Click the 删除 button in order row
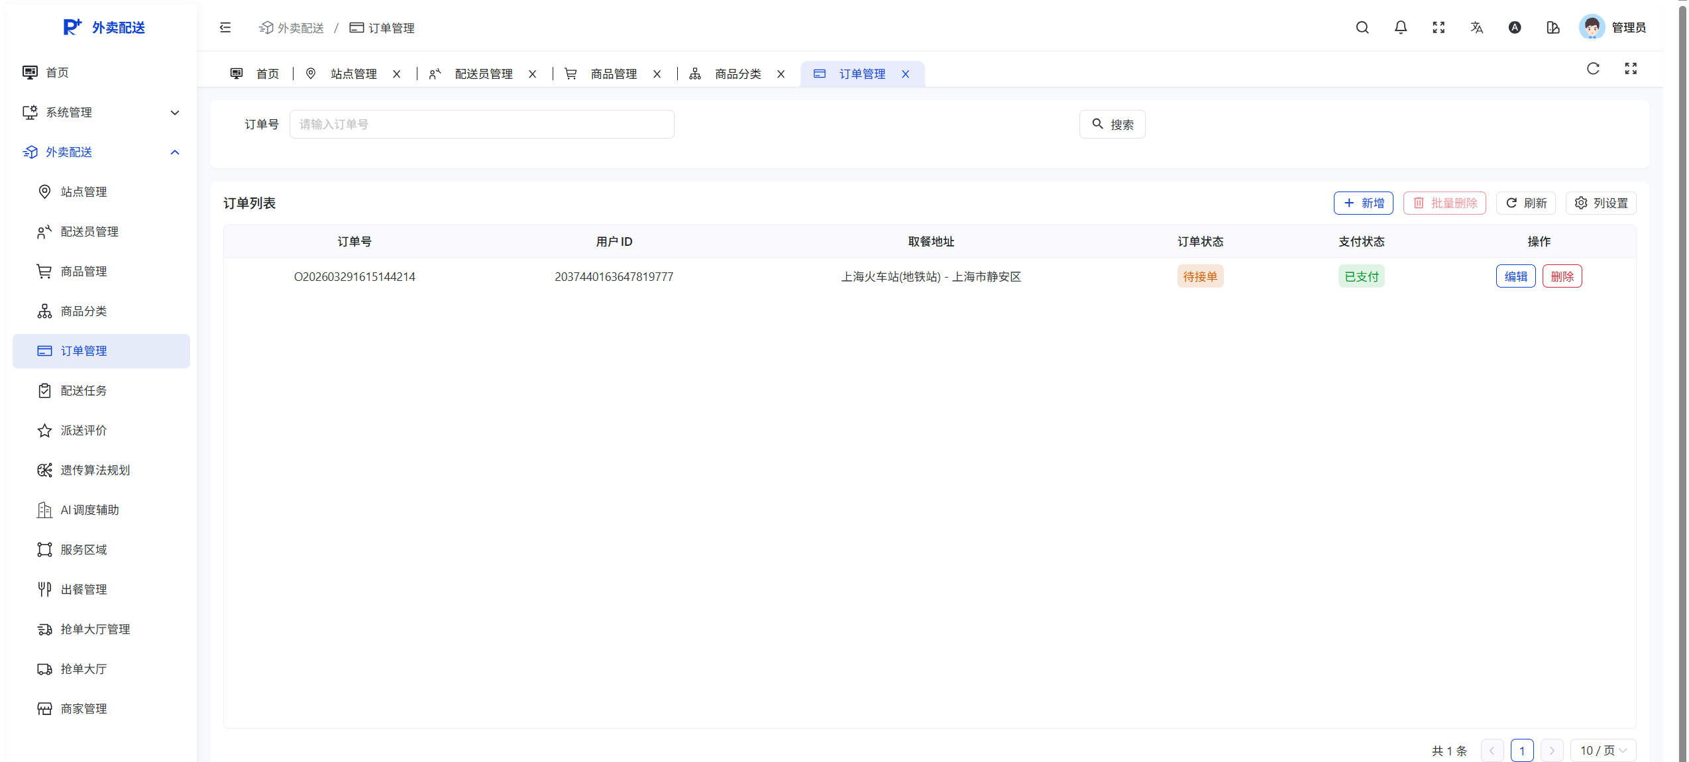1689x762 pixels. pyautogui.click(x=1562, y=276)
